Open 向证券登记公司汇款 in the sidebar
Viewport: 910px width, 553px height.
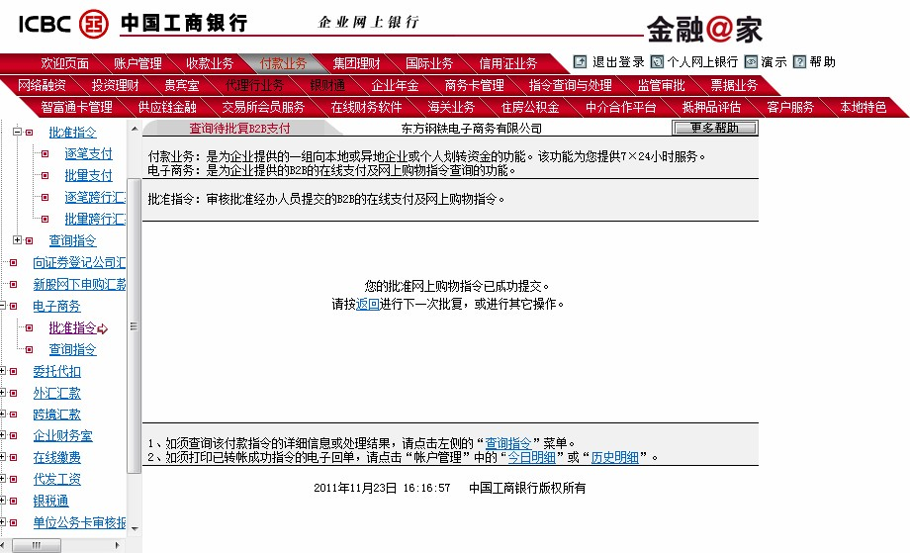pyautogui.click(x=79, y=262)
